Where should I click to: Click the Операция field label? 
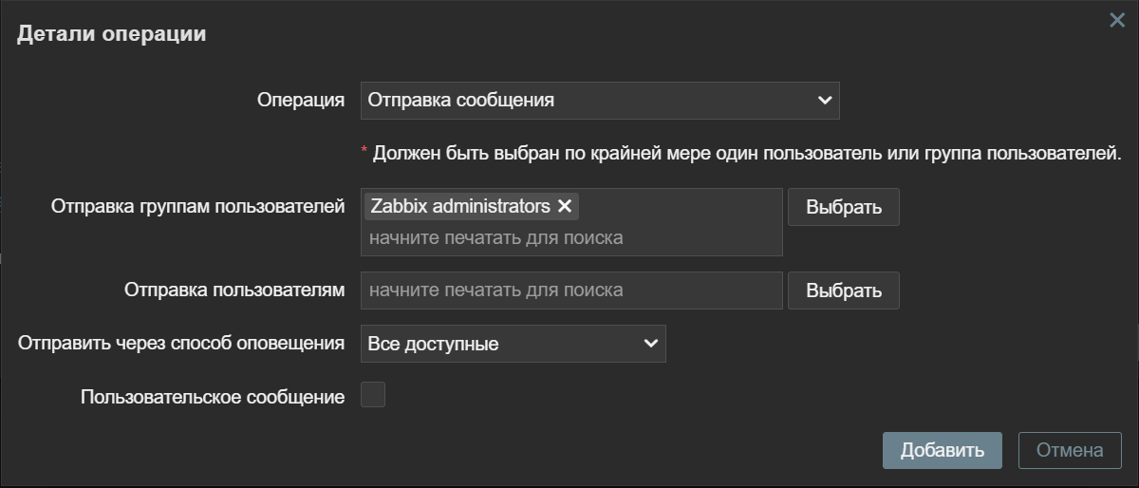[x=300, y=100]
